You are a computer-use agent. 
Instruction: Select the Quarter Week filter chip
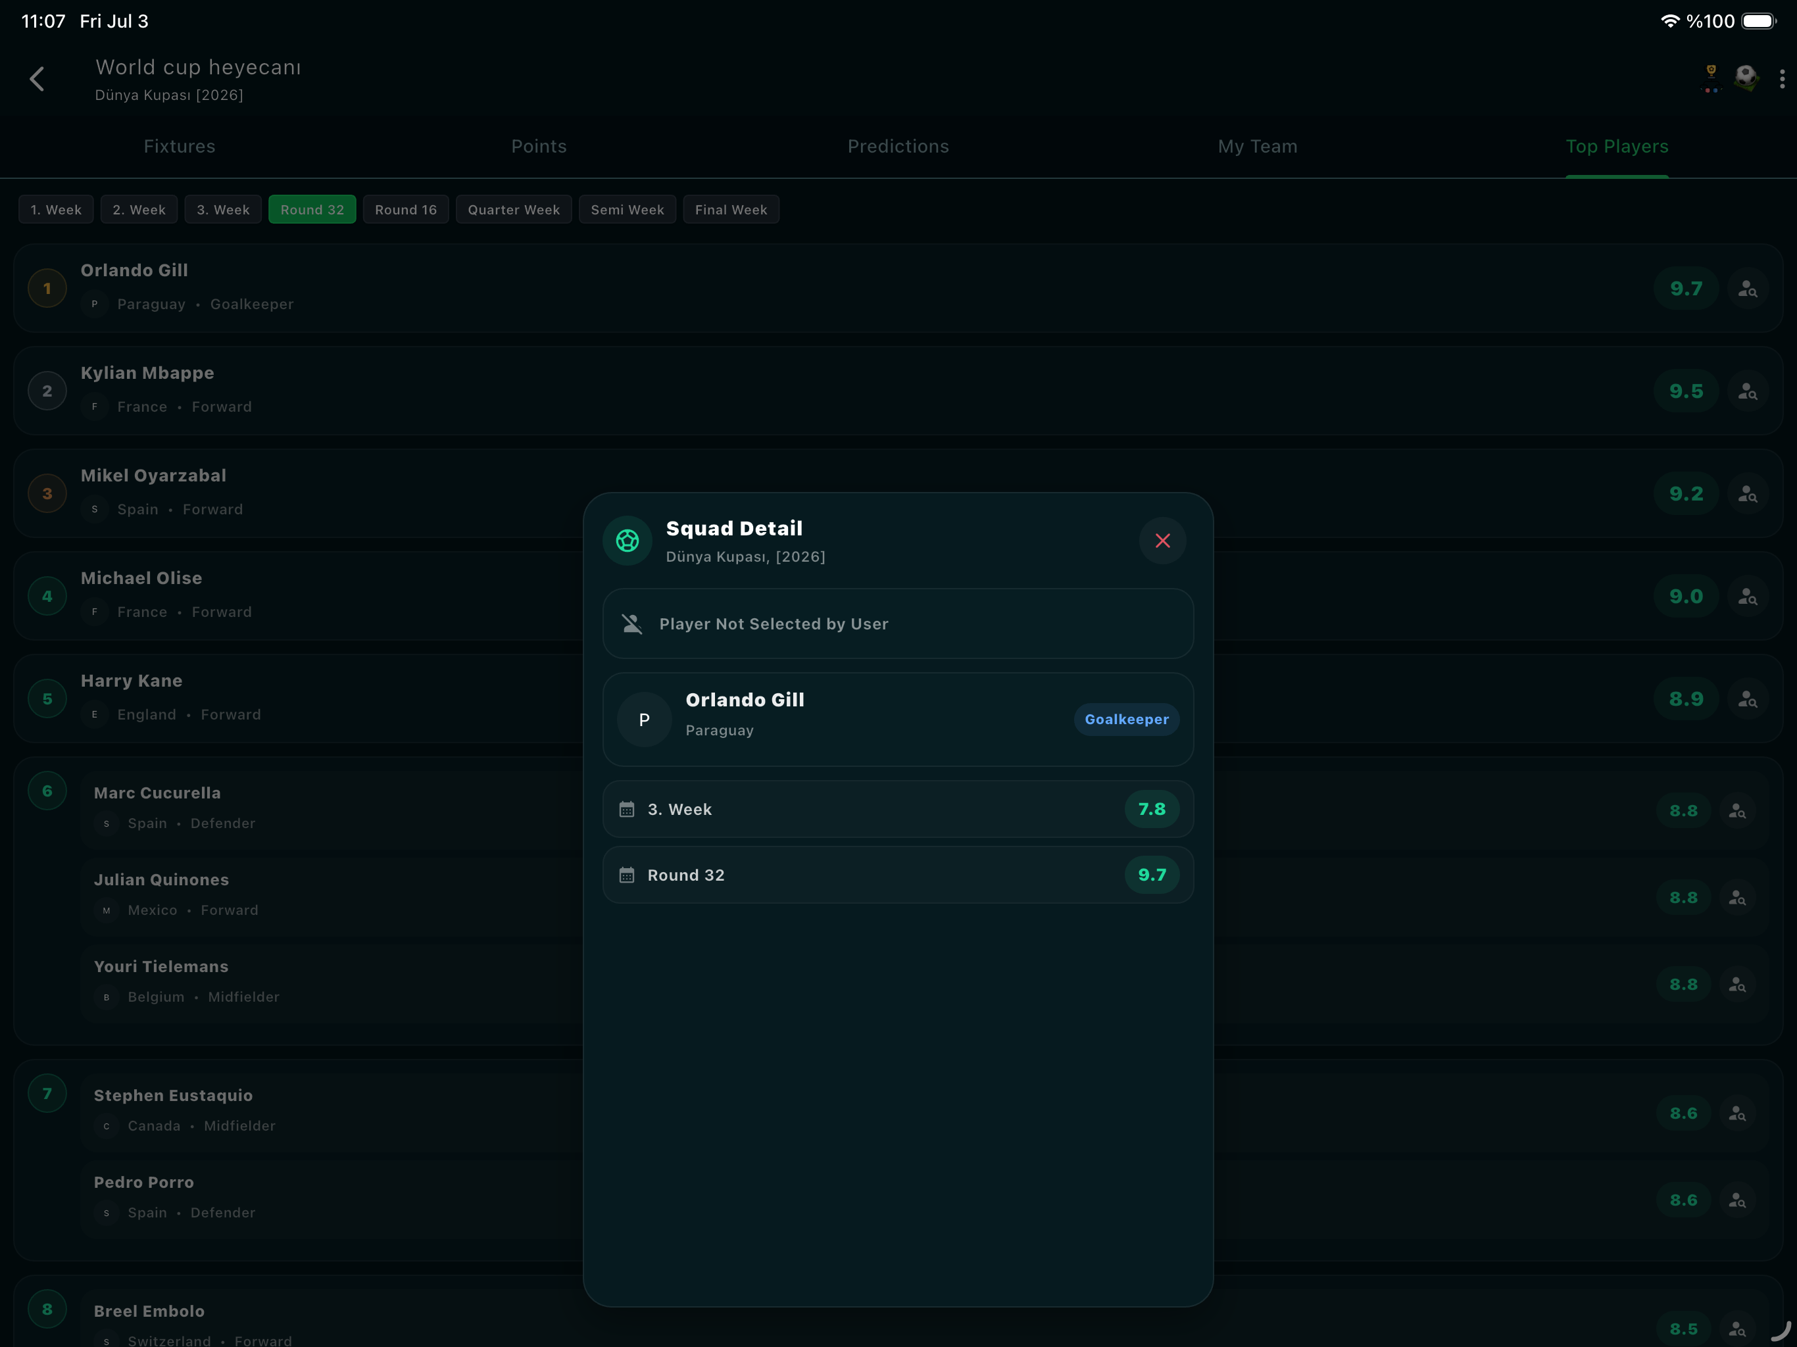coord(514,210)
